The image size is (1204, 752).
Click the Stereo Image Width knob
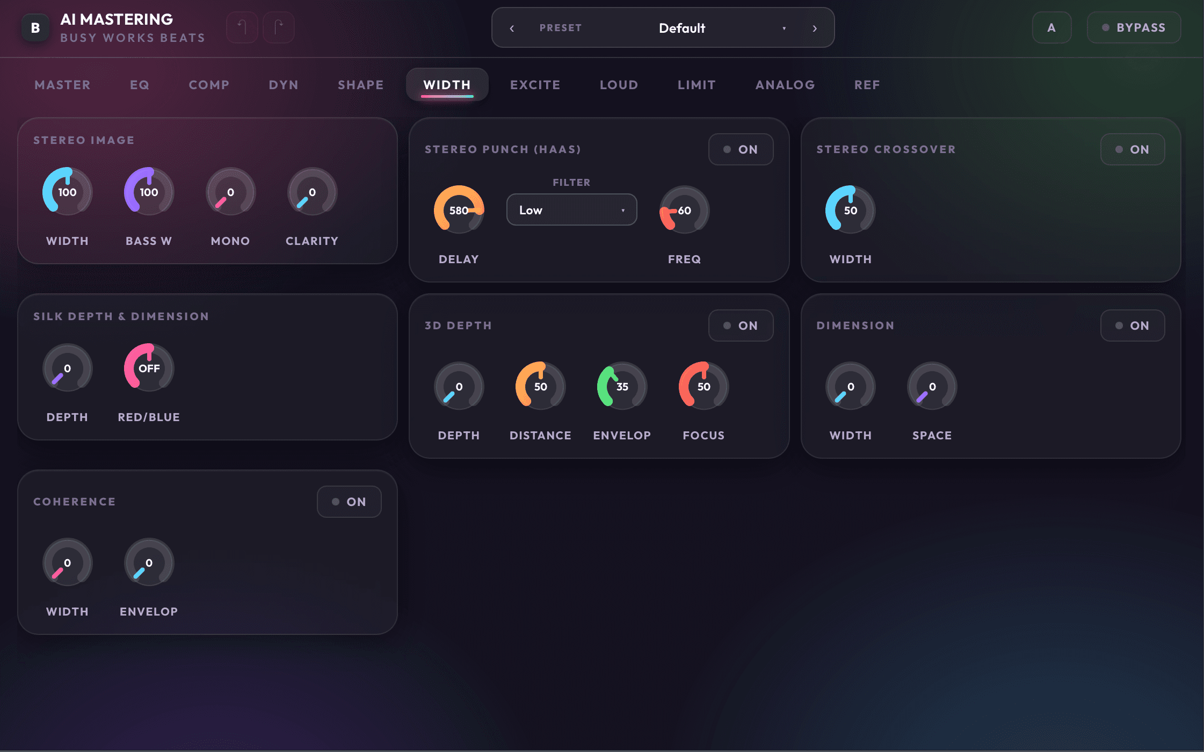coord(67,192)
